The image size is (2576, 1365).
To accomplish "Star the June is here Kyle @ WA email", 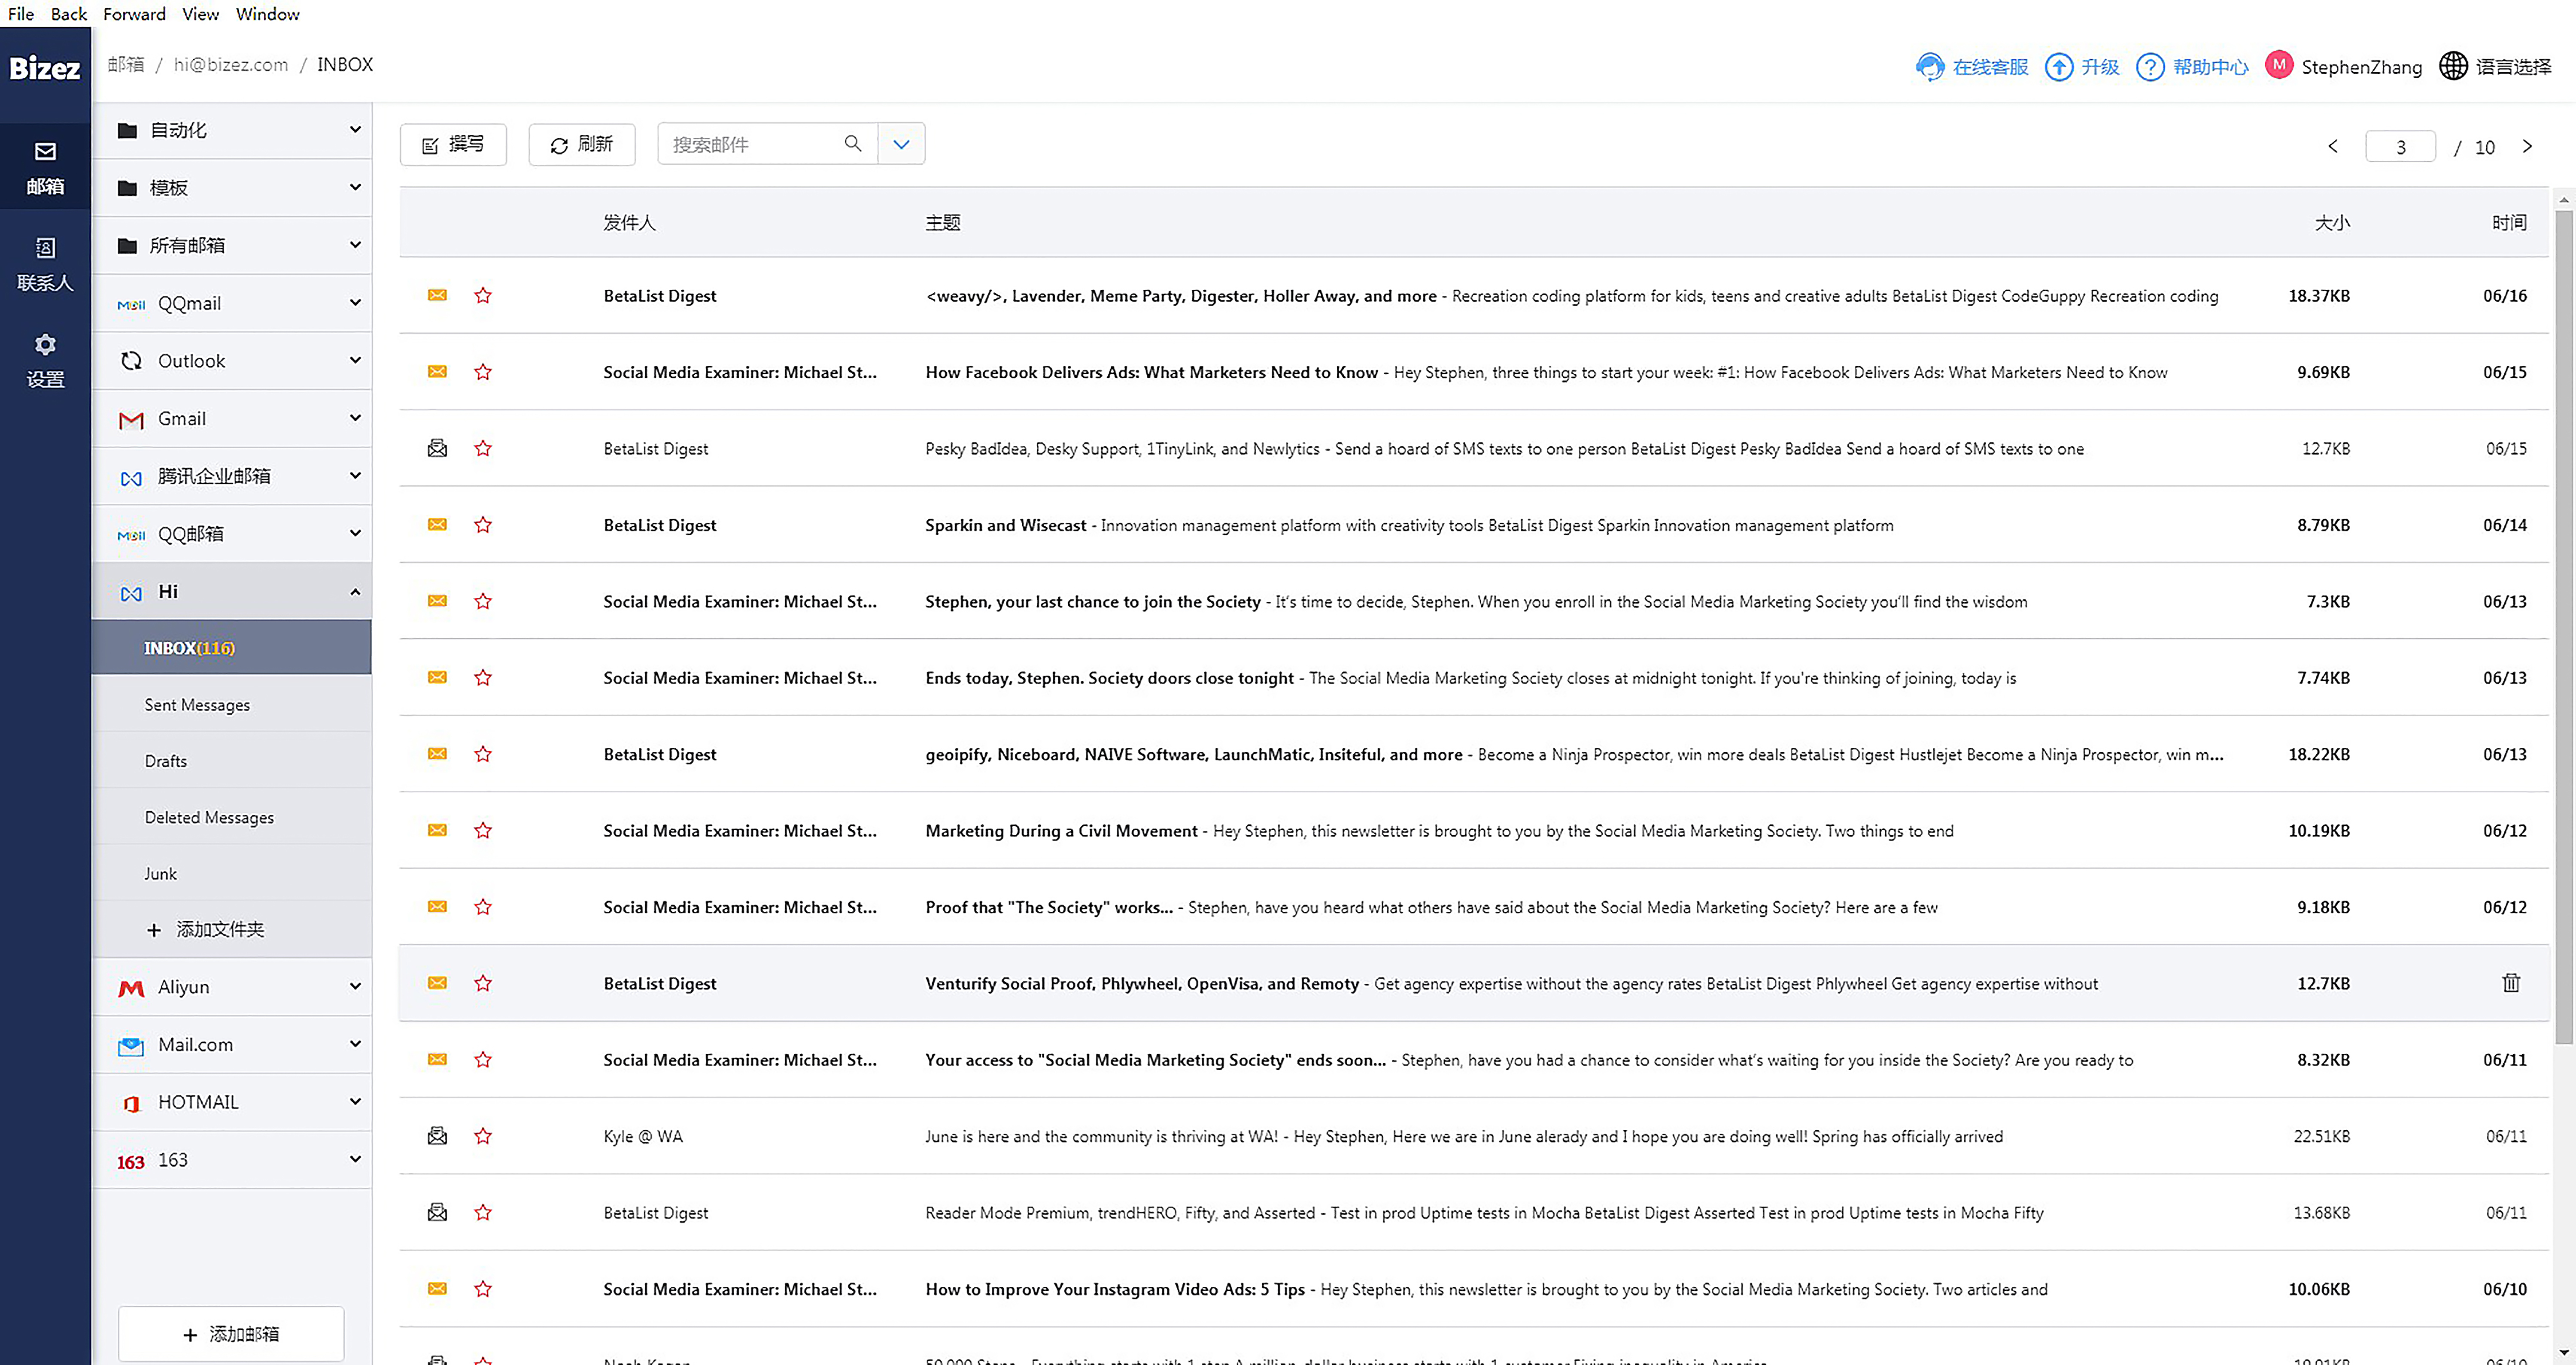I will (483, 1136).
